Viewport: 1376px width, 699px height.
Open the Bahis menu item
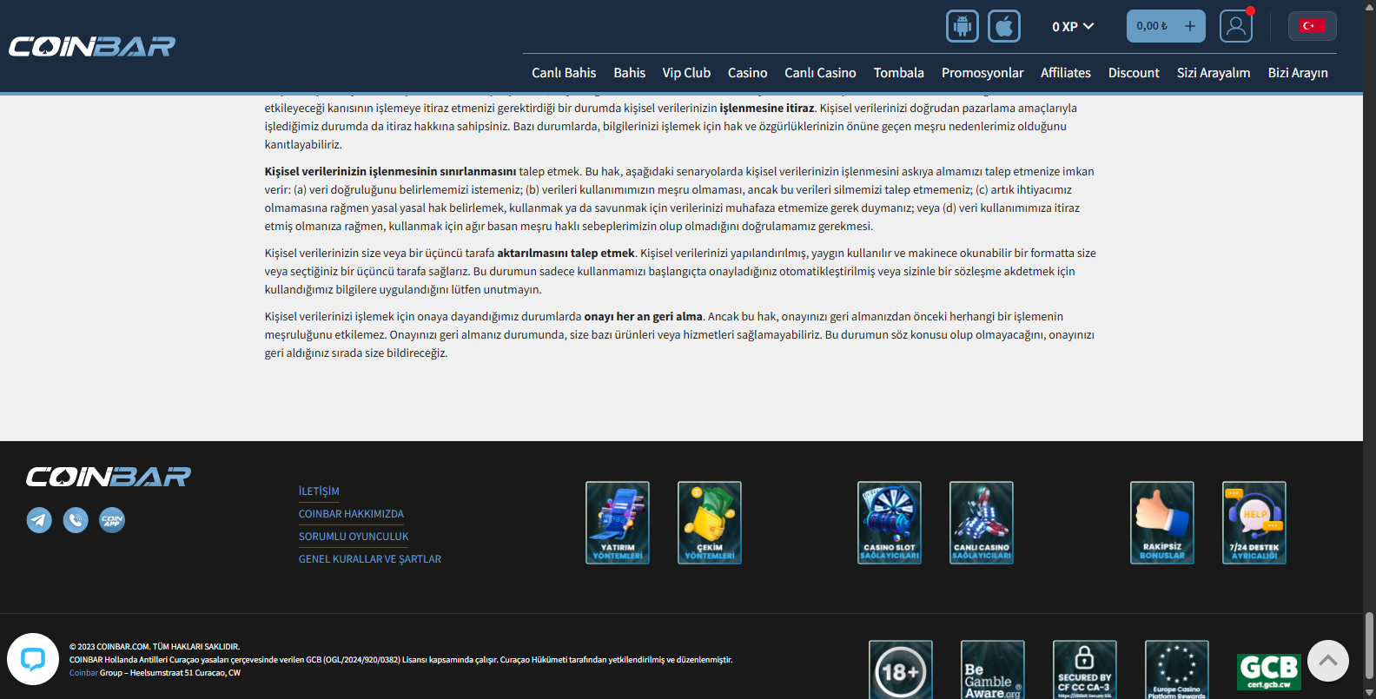[630, 73]
